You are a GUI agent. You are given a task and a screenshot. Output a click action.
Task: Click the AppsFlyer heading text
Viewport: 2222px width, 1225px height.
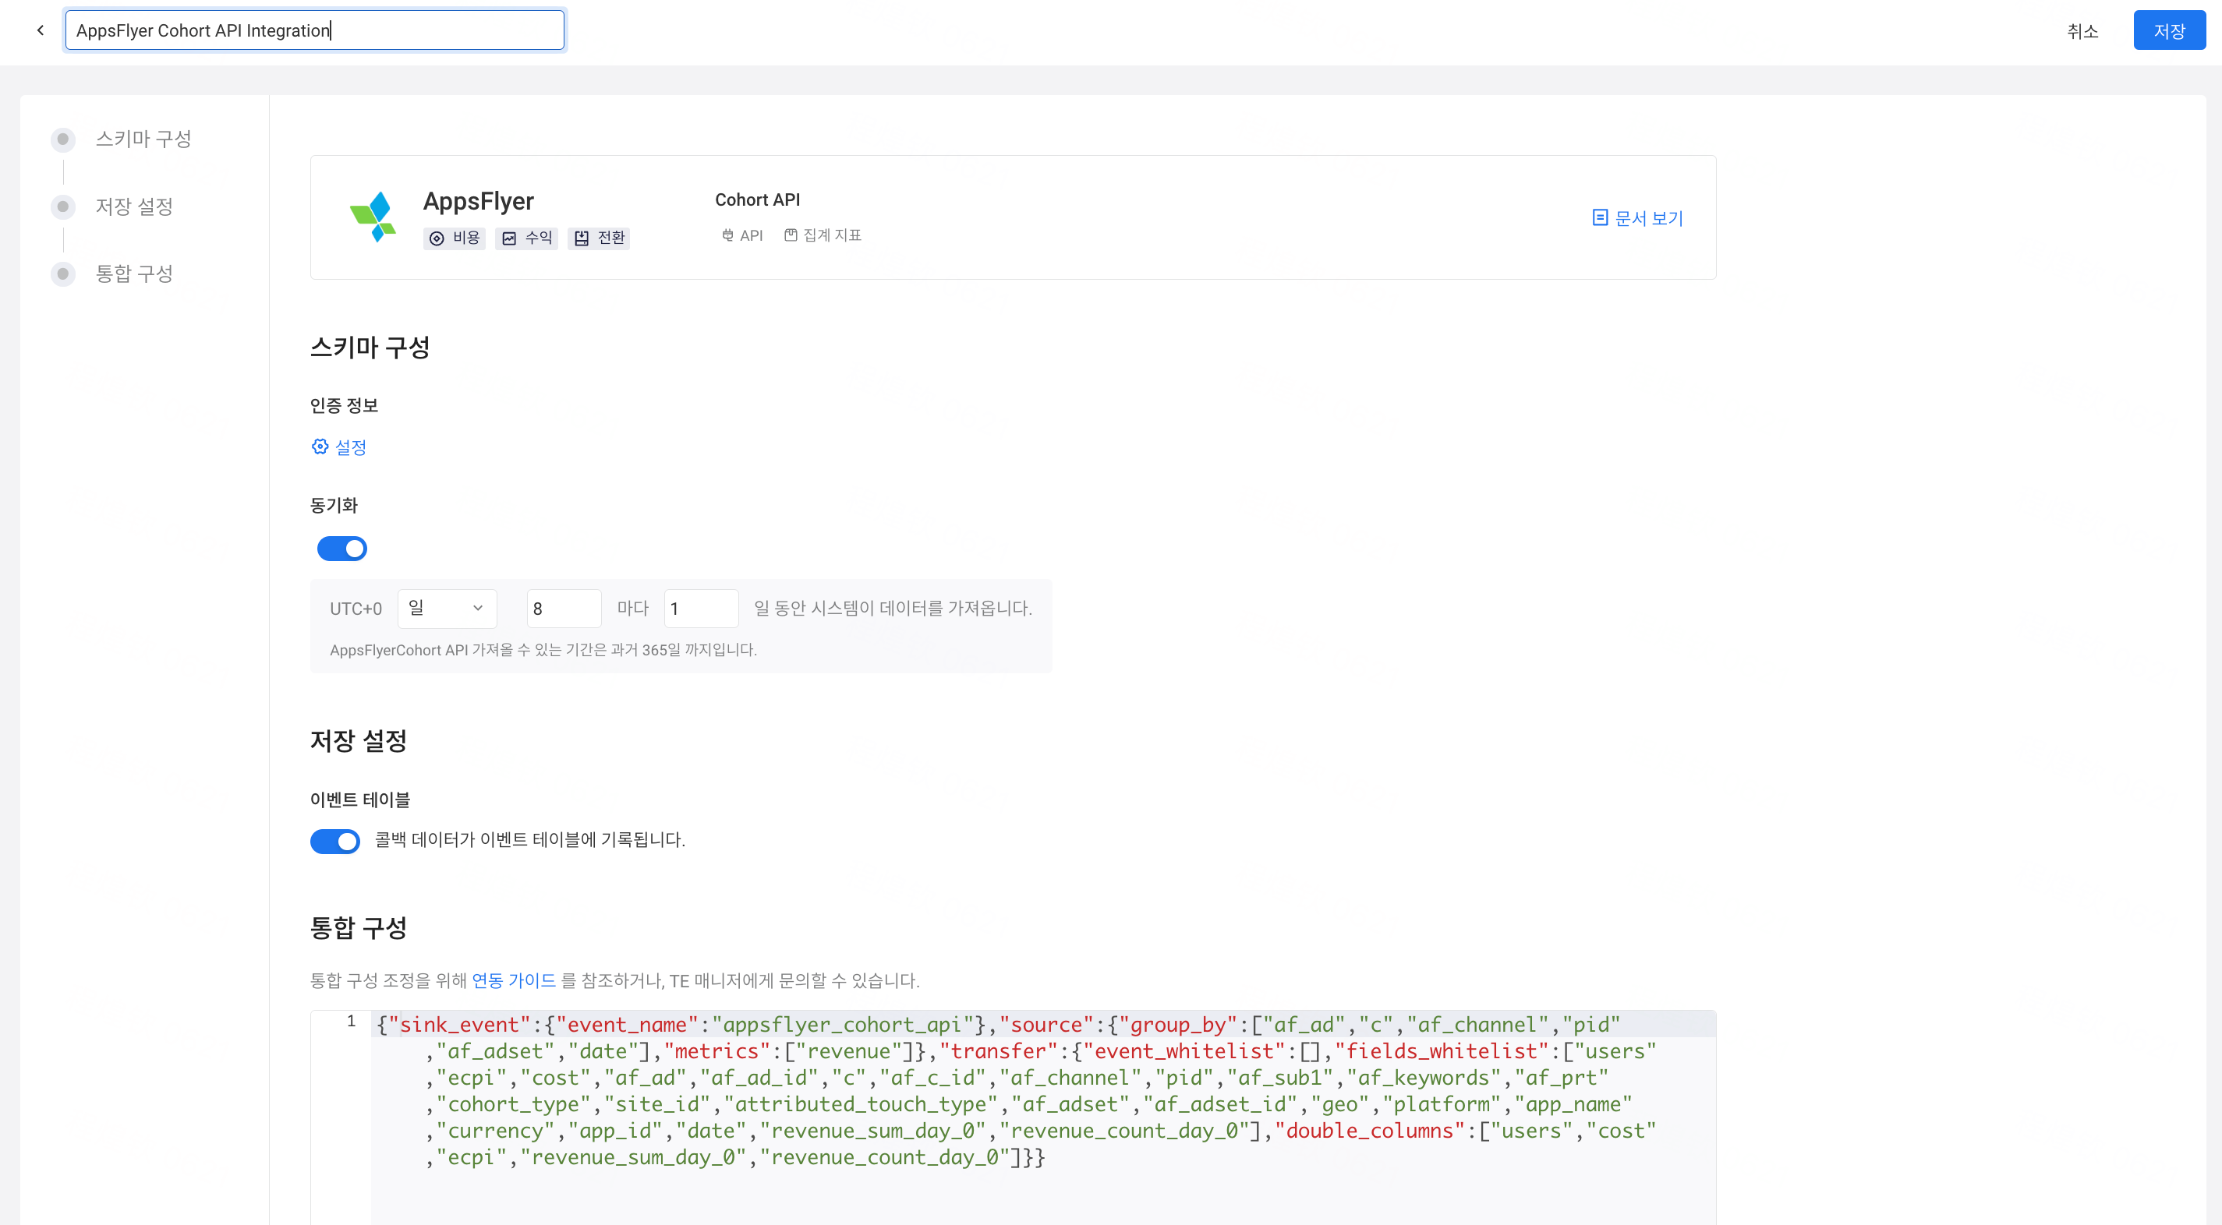click(479, 201)
